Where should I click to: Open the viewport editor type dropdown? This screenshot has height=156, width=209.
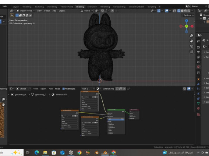pos(12,11)
